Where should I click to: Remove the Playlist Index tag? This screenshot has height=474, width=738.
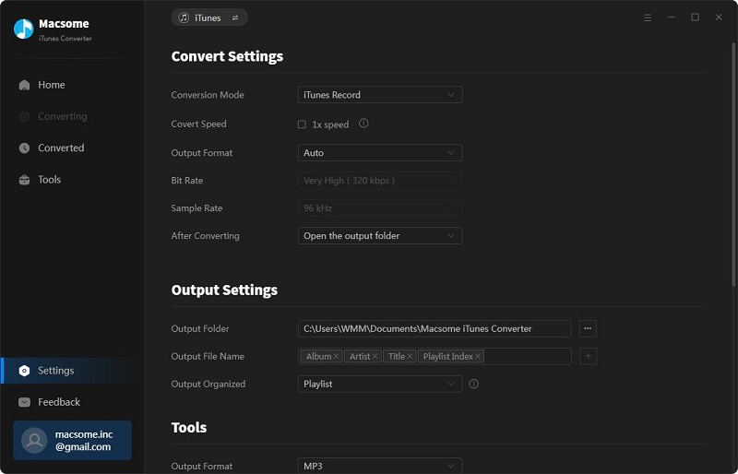click(x=478, y=356)
